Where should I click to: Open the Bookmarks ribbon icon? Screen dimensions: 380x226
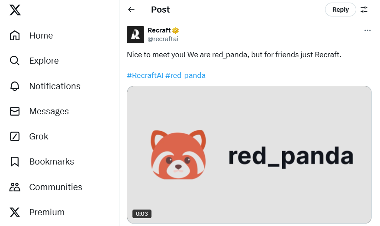(x=15, y=161)
